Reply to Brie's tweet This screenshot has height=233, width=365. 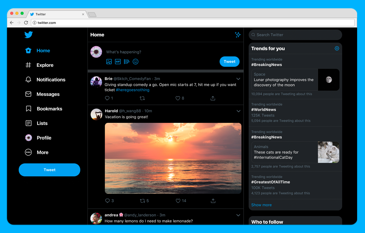coord(107,98)
